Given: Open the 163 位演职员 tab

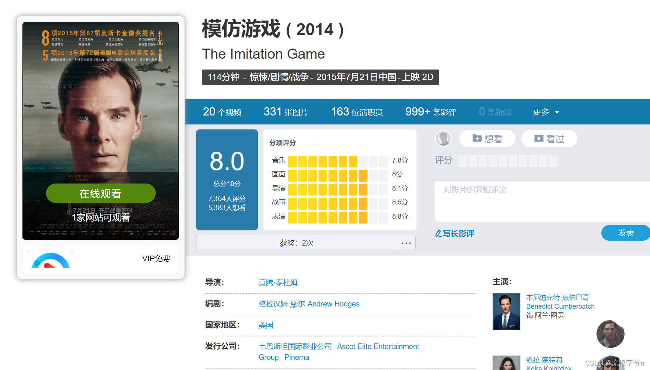Looking at the screenshot, I should pyautogui.click(x=357, y=112).
